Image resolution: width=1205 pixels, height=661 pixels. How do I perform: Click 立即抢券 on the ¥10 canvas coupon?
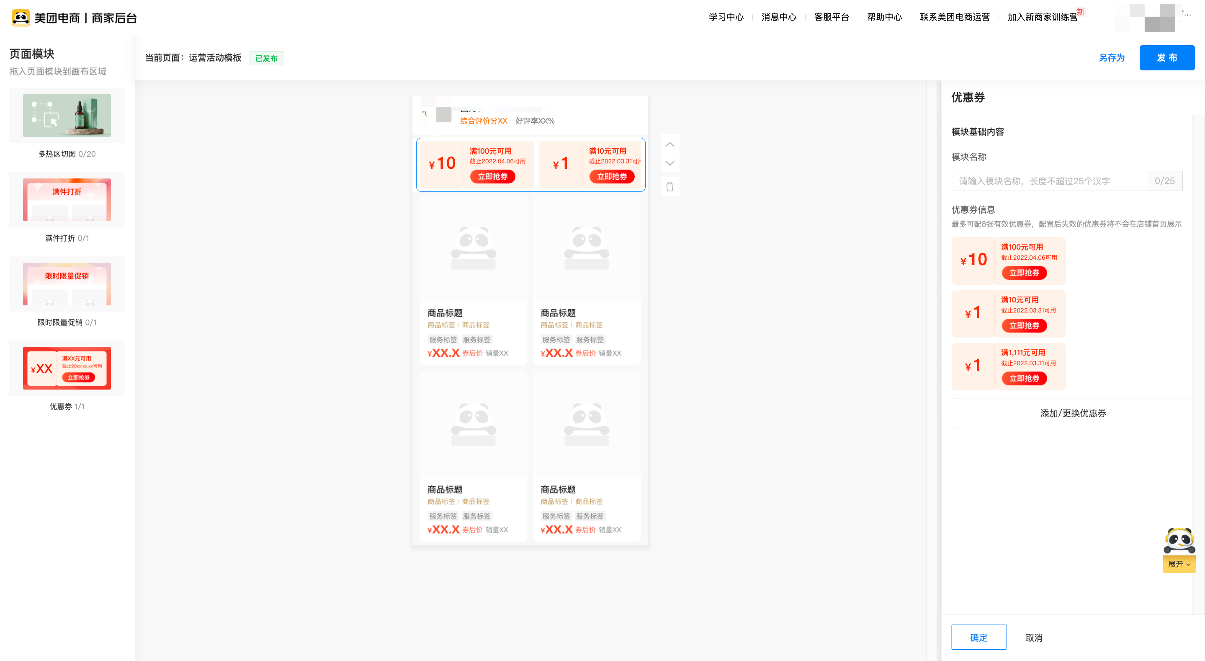click(492, 176)
